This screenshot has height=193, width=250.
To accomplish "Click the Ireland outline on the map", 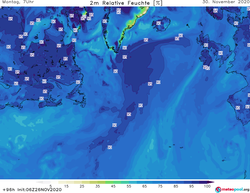I will pyautogui.click(x=206, y=58).
